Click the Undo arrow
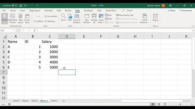 click(x=25, y=5)
